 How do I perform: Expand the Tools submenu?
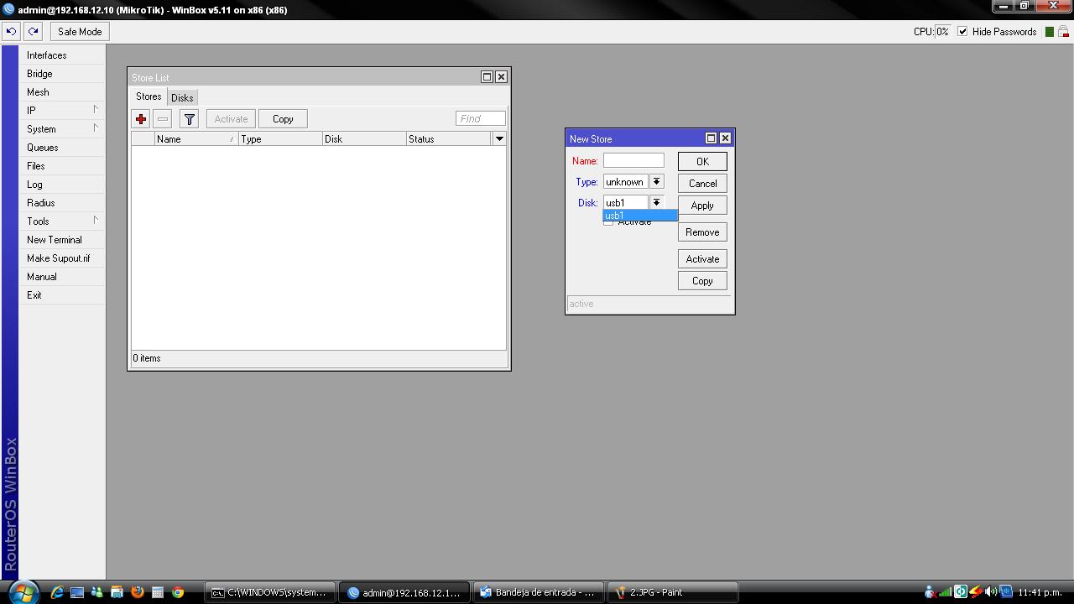point(63,221)
